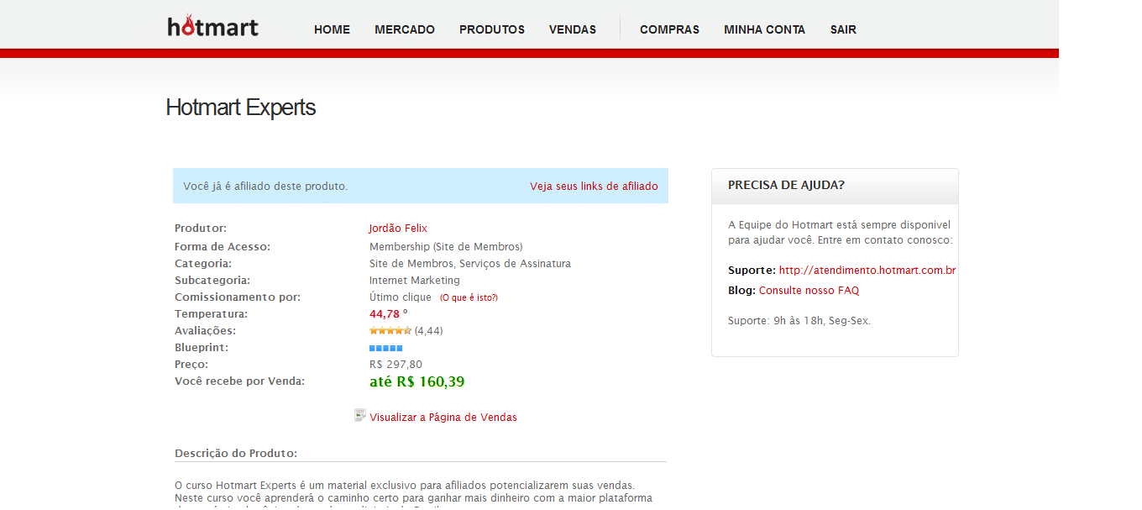Click the 'Útimo clique' commission value
The width and height of the screenshot is (1142, 510).
401,297
